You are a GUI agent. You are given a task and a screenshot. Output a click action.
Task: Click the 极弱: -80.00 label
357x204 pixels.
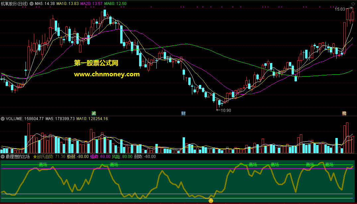point(78,157)
